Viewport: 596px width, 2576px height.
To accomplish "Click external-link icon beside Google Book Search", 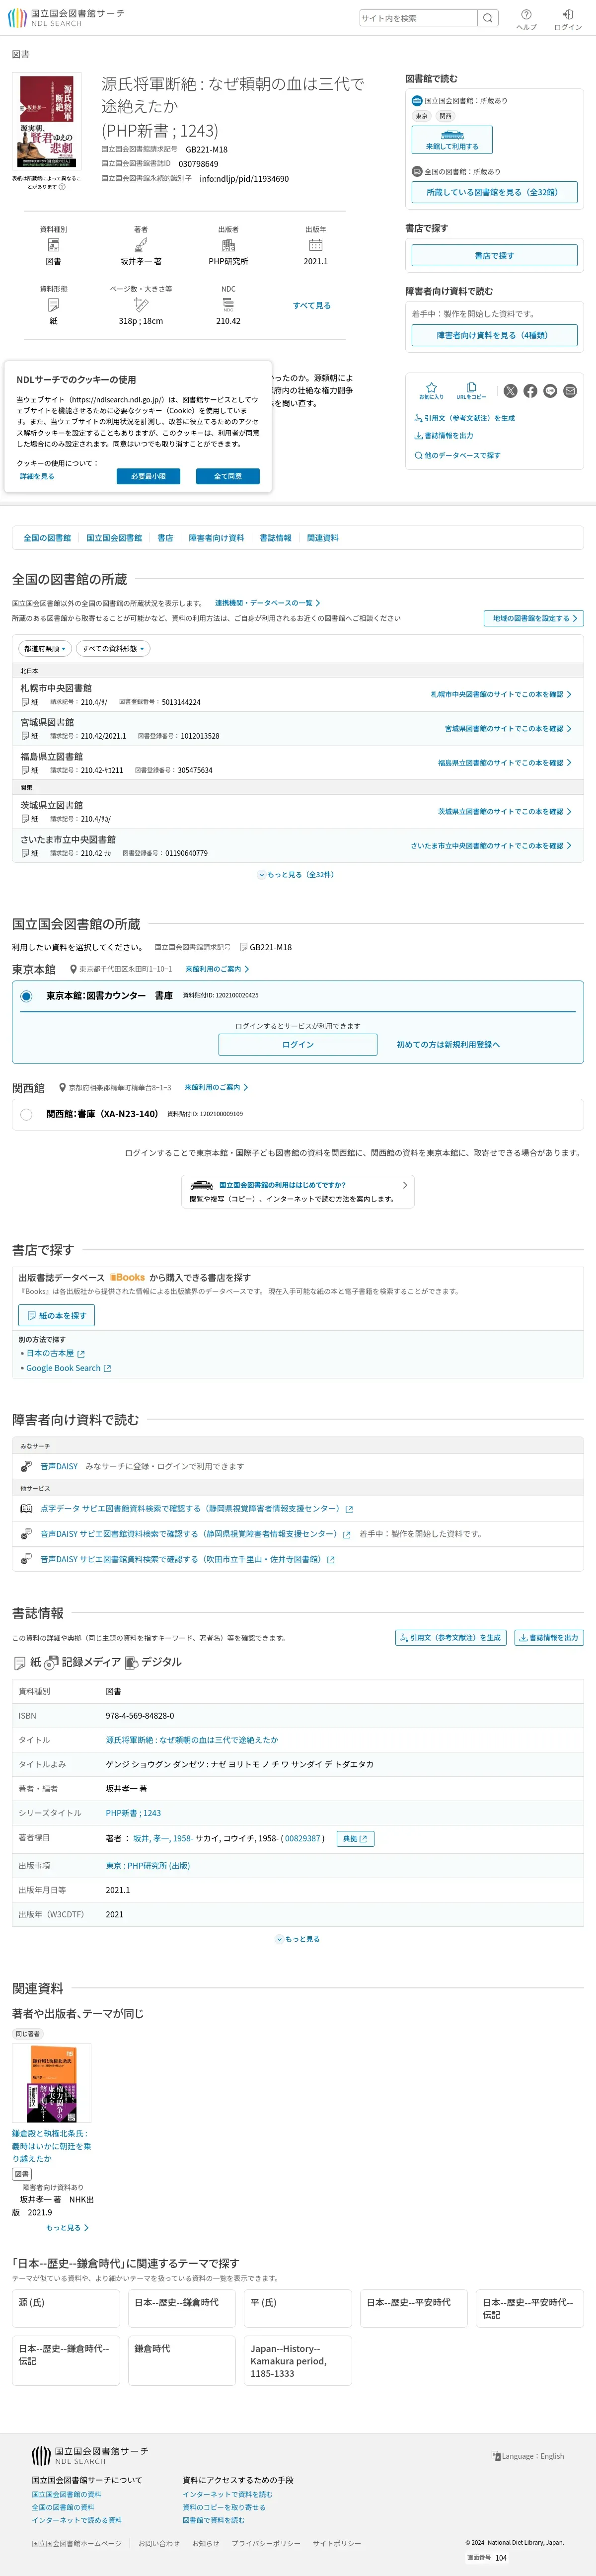I will click(x=107, y=1369).
